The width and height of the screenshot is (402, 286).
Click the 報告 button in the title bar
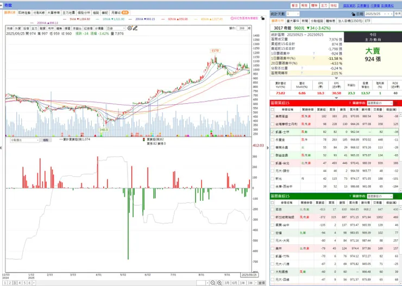304,5
